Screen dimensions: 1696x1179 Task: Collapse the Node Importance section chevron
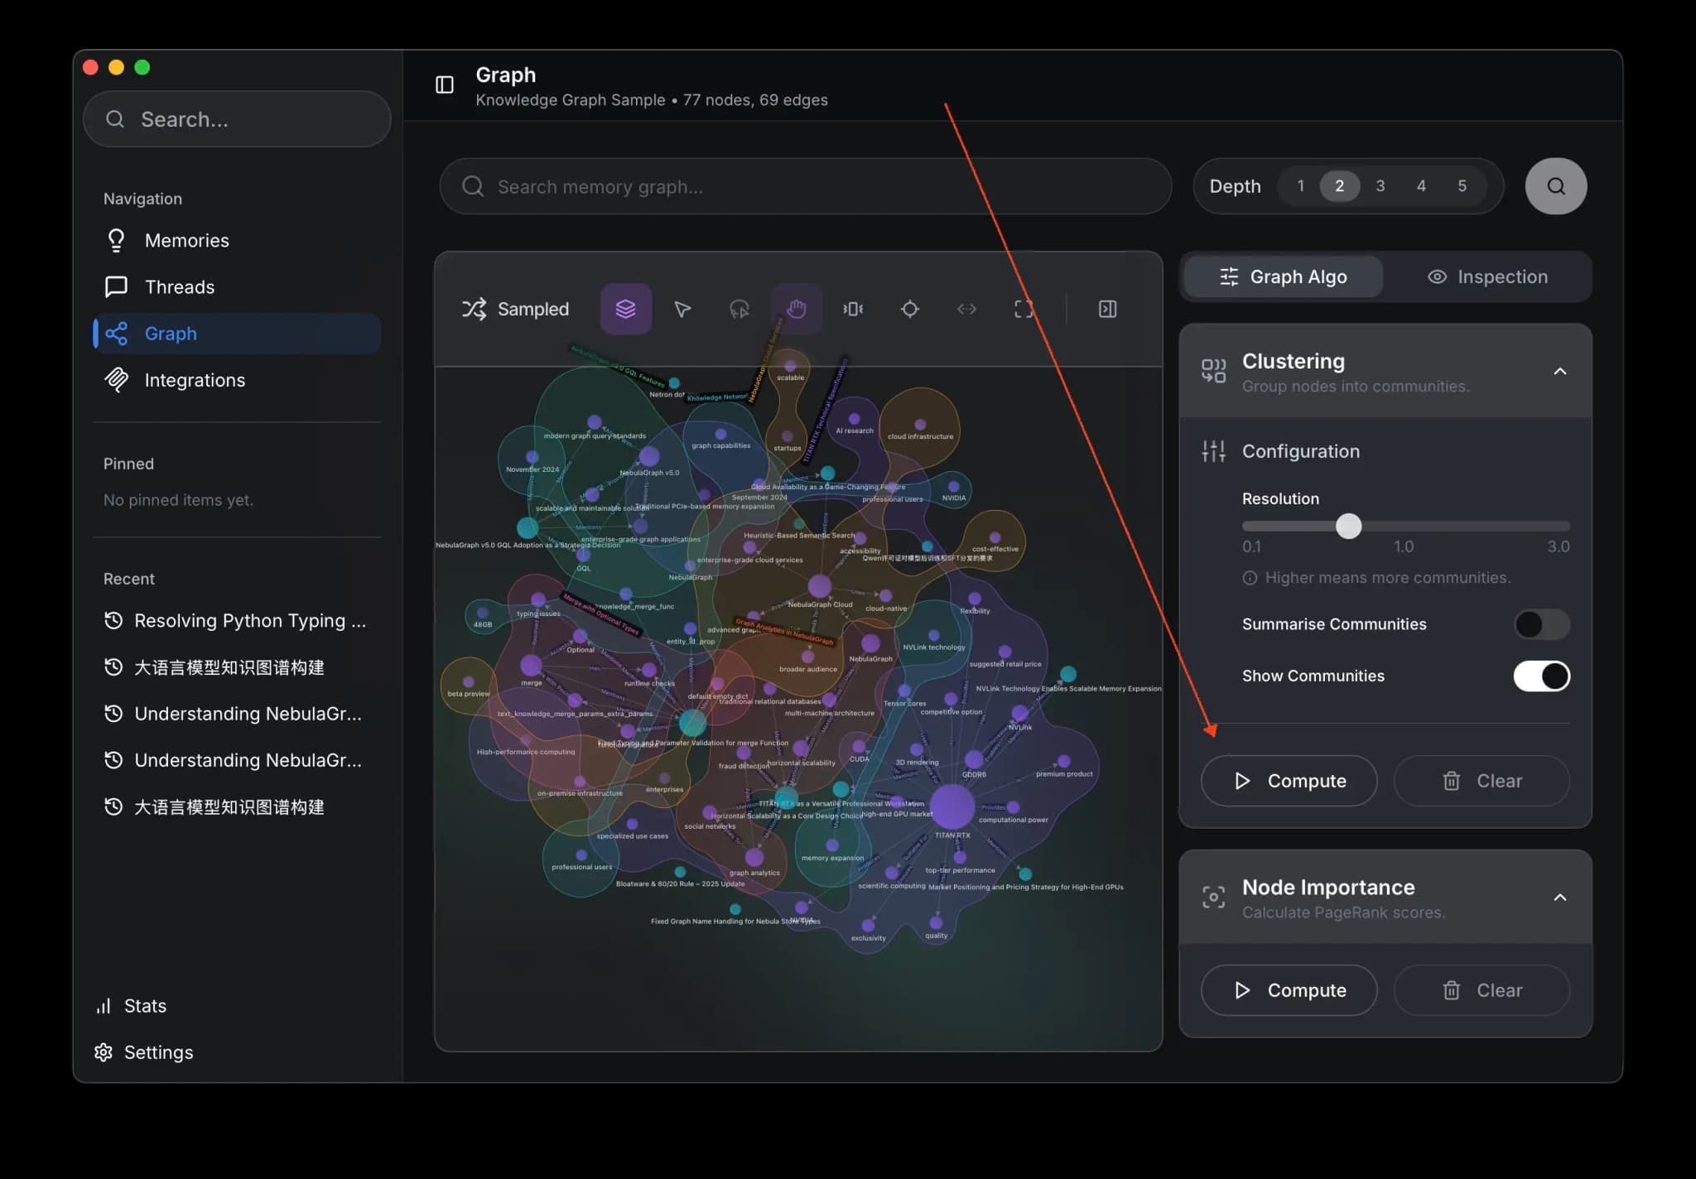pos(1559,897)
